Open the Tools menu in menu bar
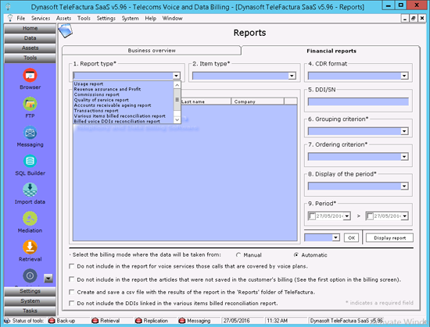This screenshot has height=327, width=430. (x=84, y=18)
